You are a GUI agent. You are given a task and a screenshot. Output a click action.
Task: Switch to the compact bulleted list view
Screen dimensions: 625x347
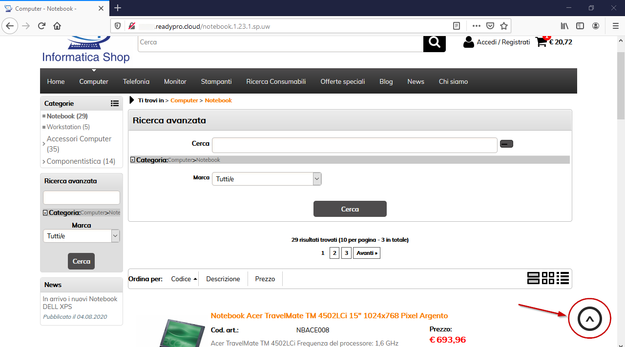click(563, 278)
